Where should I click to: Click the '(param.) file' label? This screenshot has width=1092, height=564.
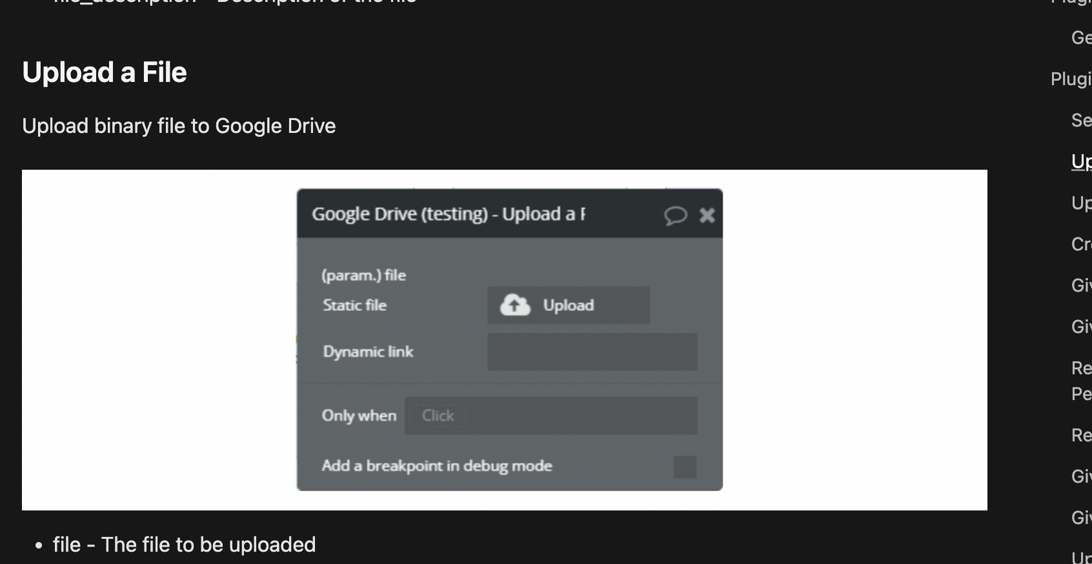pos(364,276)
